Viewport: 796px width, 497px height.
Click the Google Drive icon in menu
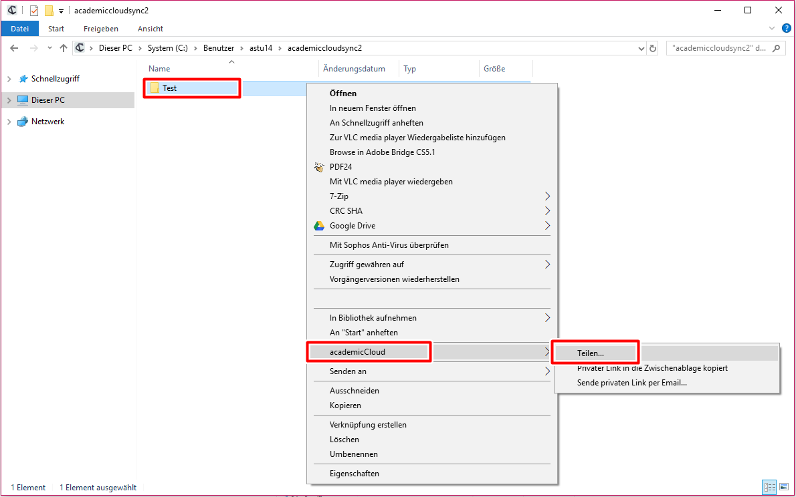[319, 226]
